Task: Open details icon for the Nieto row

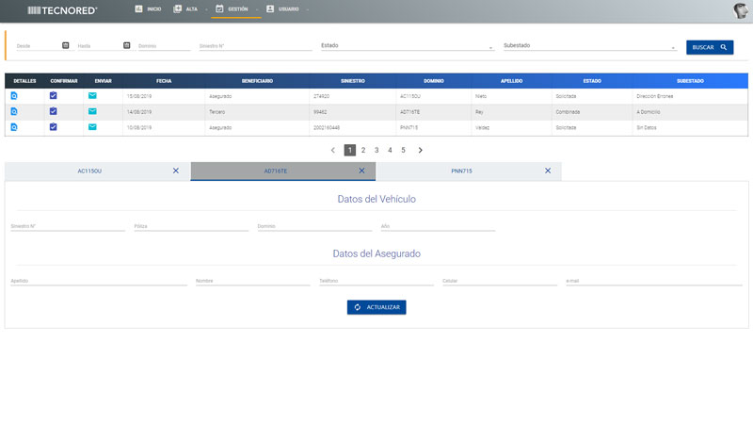Action: coord(14,96)
